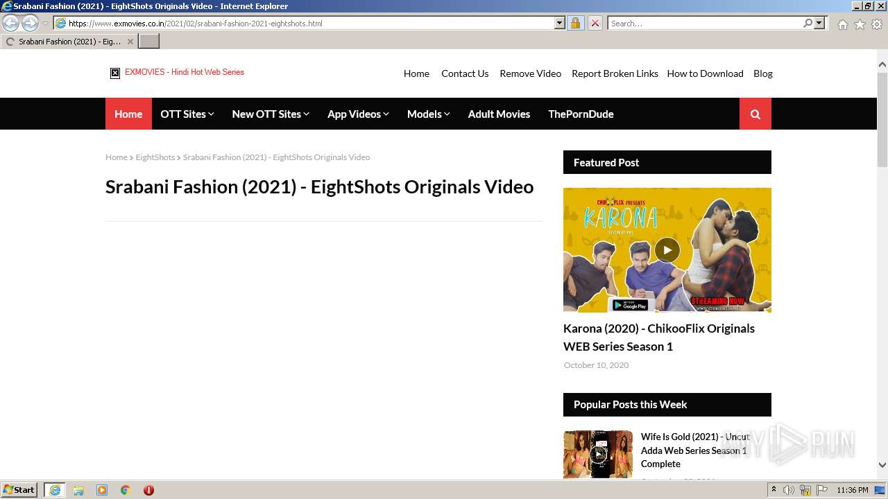Click the red site search button
Image resolution: width=888 pixels, height=499 pixels.
[755, 114]
